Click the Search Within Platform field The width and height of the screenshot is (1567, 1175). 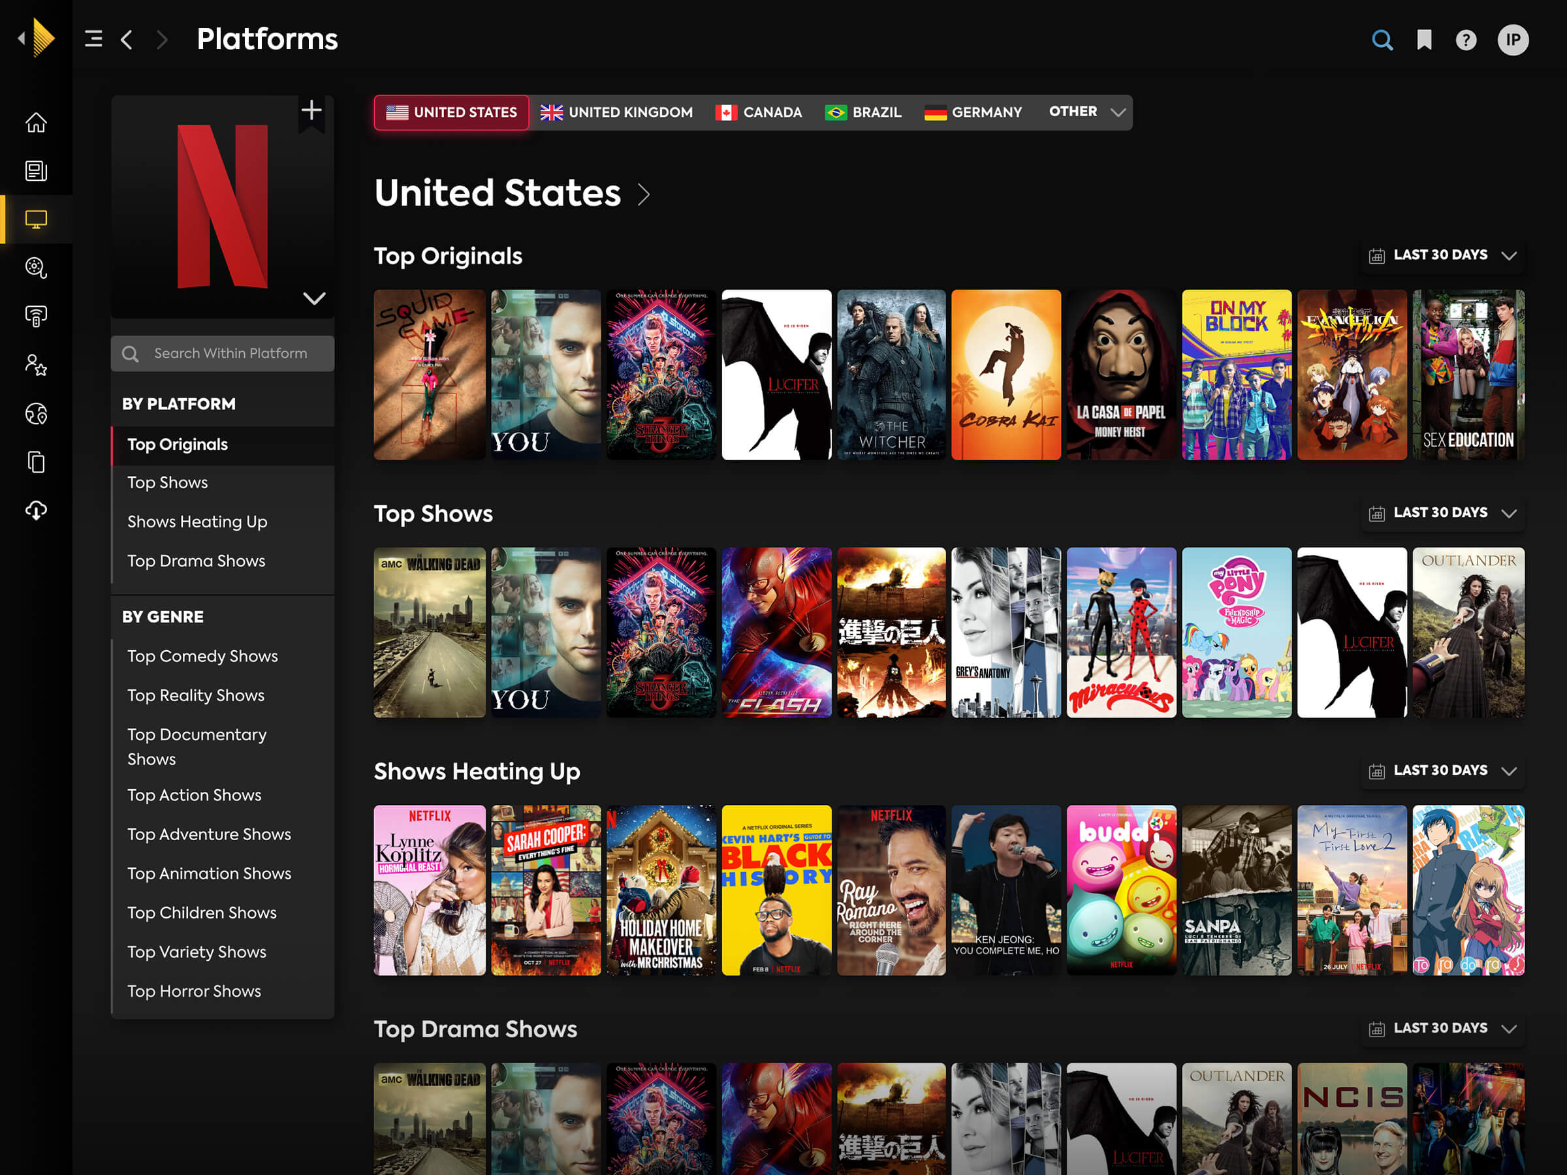coord(223,353)
